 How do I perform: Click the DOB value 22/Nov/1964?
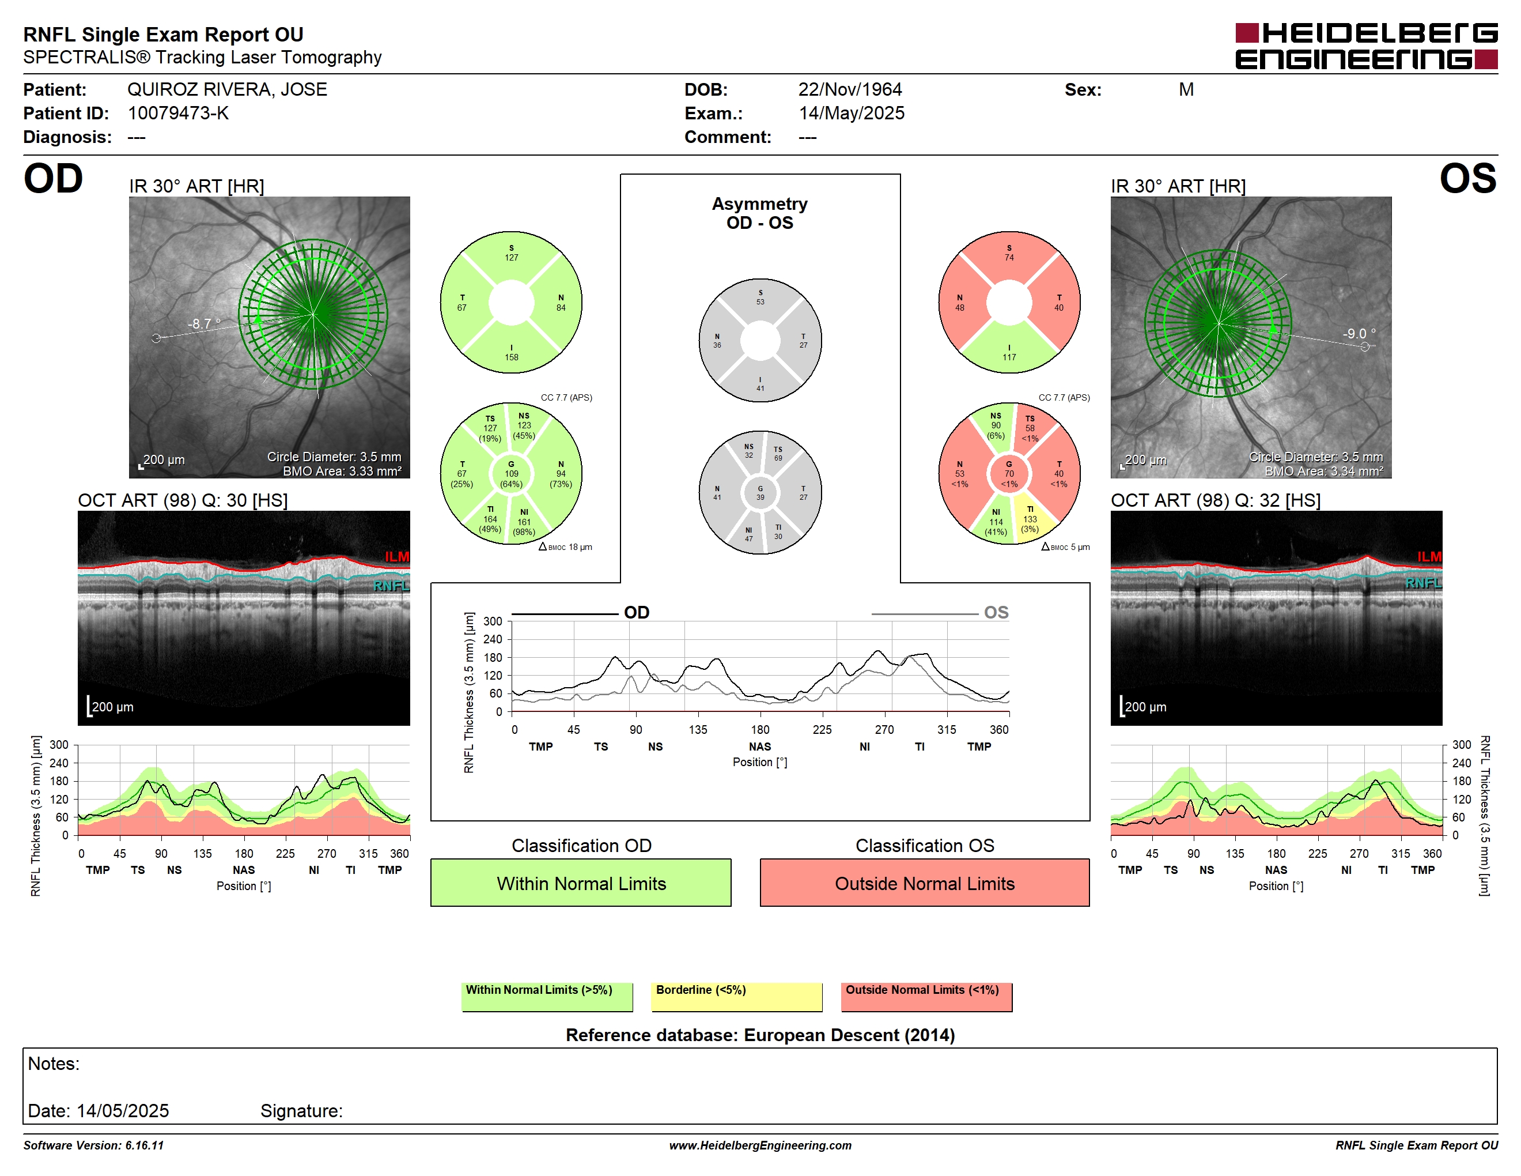850,89
